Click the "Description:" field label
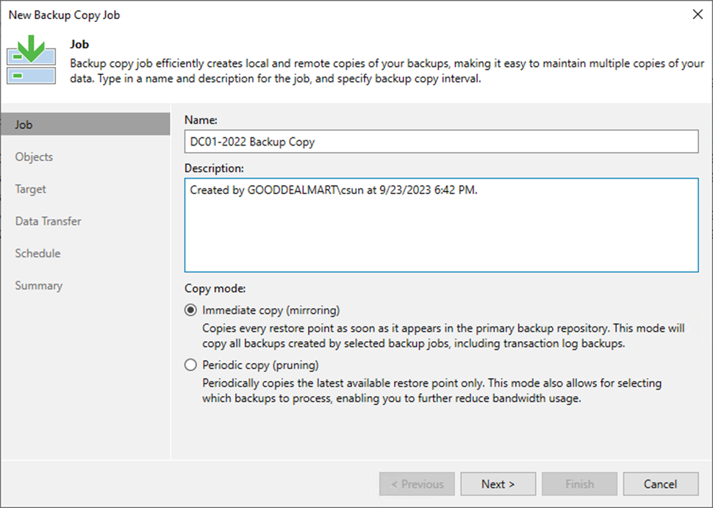The image size is (713, 508). tap(214, 168)
